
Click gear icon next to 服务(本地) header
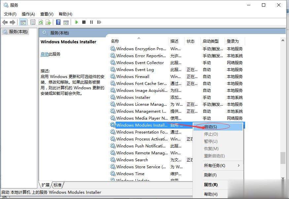45,33
